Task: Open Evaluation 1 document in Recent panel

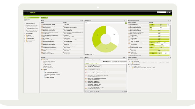Action: [x=66, y=35]
